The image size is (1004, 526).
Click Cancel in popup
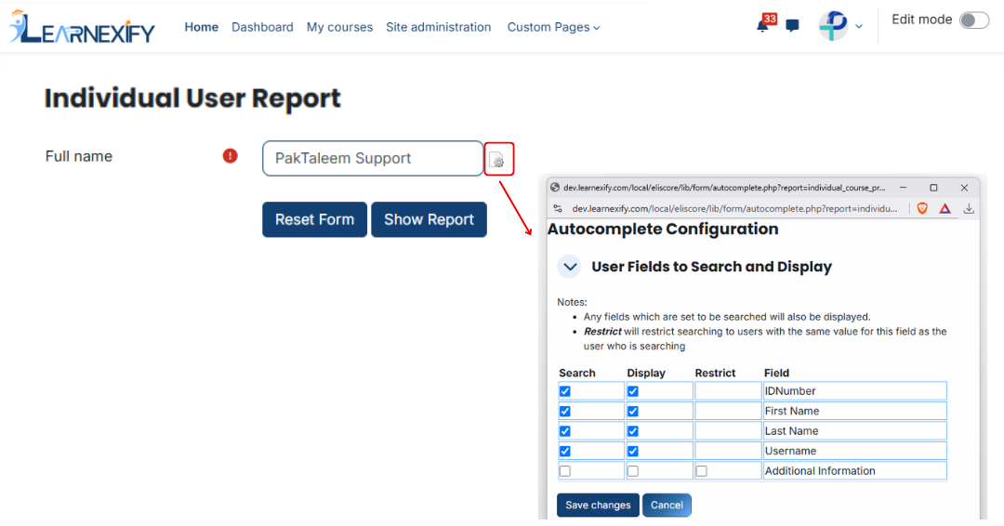point(667,505)
